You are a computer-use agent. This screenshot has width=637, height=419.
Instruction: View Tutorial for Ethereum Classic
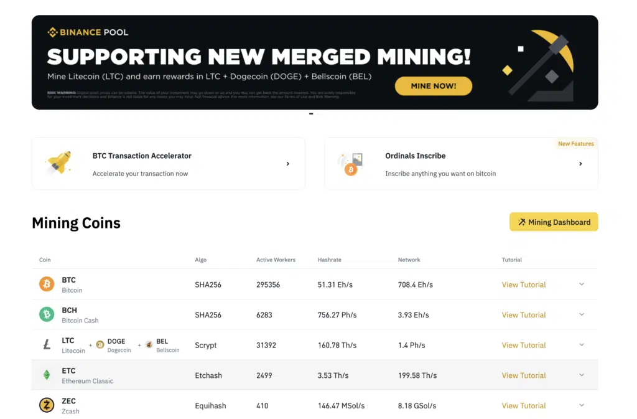pyautogui.click(x=523, y=375)
